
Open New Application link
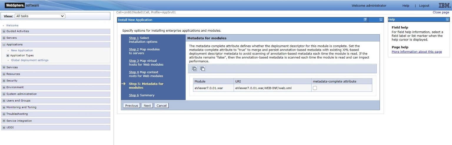pyautogui.click(x=22, y=50)
